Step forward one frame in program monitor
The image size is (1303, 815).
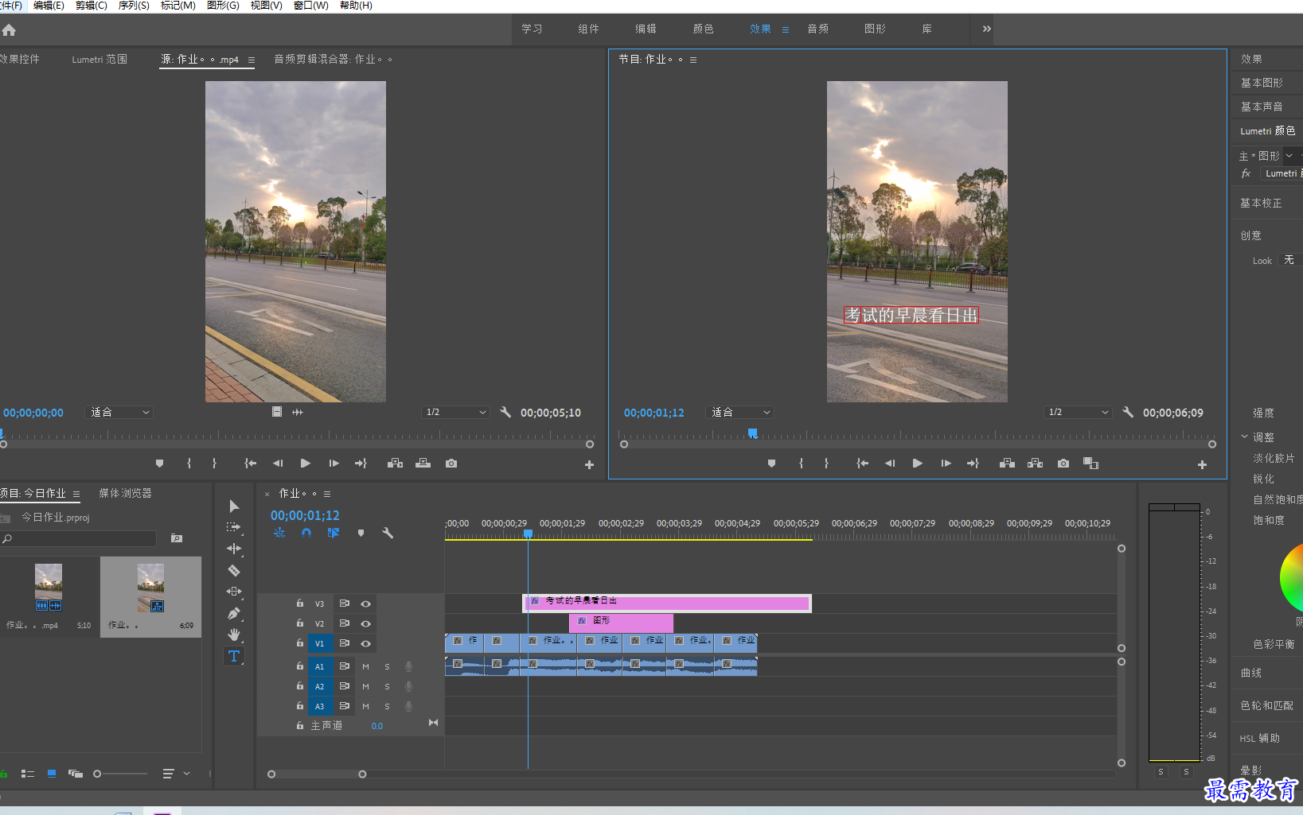946,464
